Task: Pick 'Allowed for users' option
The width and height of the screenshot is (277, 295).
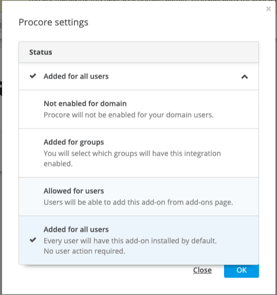Action: [139, 197]
